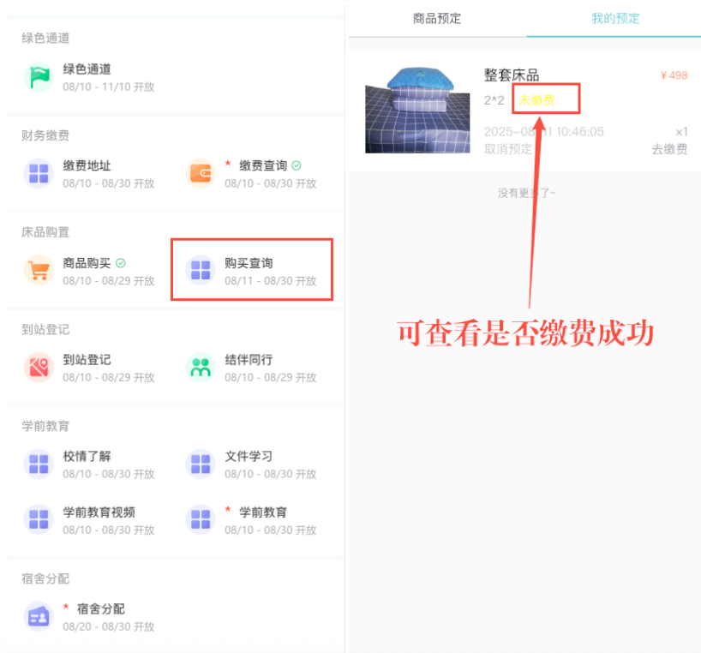Click the orange wallet icon for 缴费查询
701x653 pixels.
[200, 173]
